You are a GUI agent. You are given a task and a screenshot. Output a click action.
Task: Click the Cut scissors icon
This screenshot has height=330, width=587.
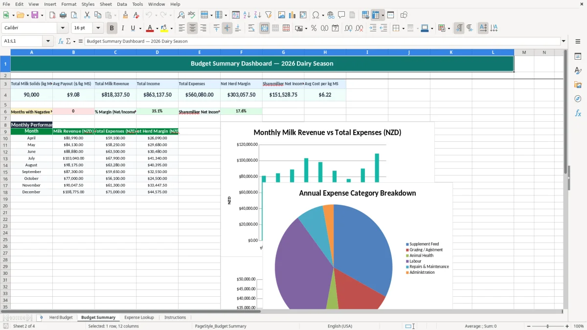coord(87,15)
